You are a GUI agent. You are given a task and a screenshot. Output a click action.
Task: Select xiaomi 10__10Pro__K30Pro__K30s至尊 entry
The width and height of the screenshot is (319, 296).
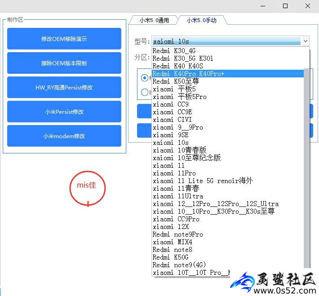228,211
